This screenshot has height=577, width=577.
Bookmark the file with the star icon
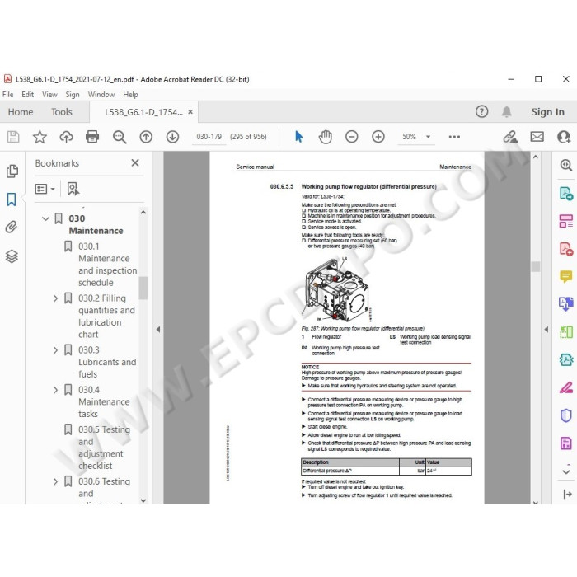coord(40,137)
